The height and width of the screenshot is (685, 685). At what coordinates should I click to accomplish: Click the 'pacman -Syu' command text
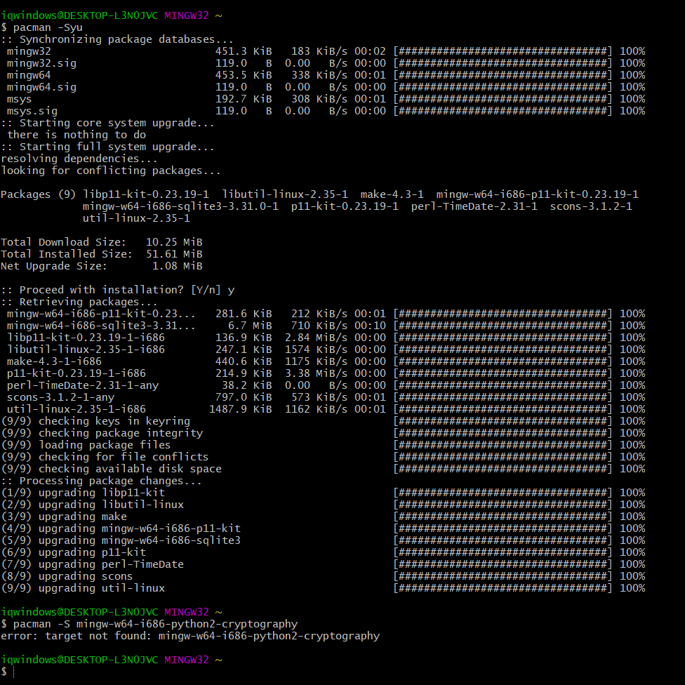(48, 27)
